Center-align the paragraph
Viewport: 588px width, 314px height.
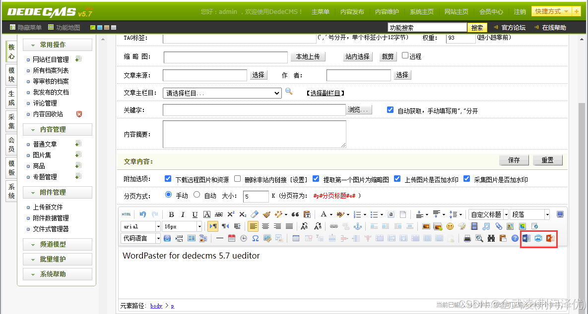(x=265, y=226)
